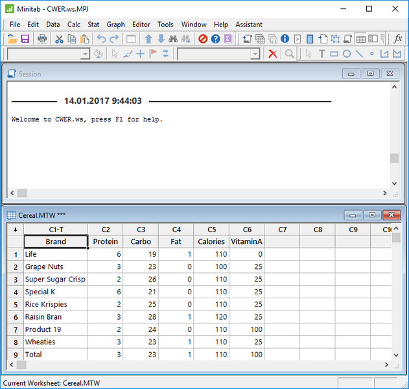Maximize the Session window

(370, 74)
